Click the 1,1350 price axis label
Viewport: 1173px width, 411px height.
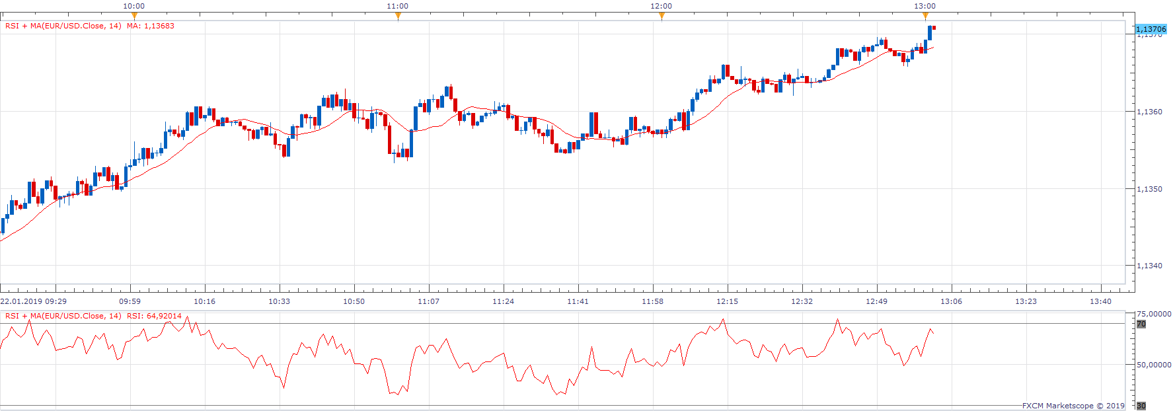click(x=1149, y=189)
